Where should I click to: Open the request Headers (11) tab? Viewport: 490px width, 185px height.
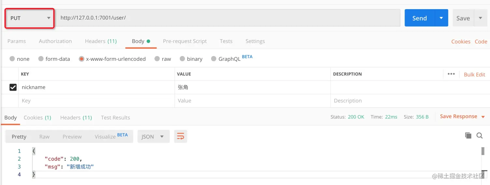101,41
